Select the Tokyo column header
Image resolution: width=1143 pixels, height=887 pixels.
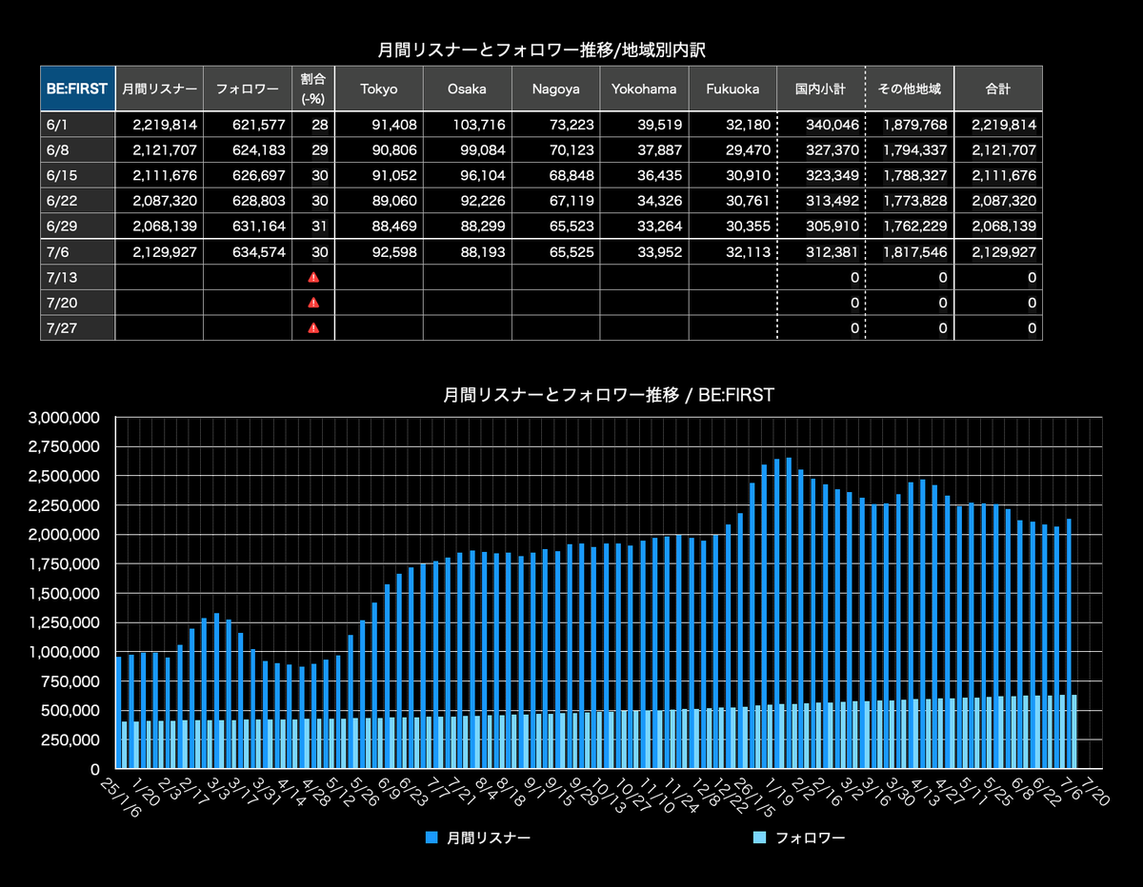click(x=379, y=89)
